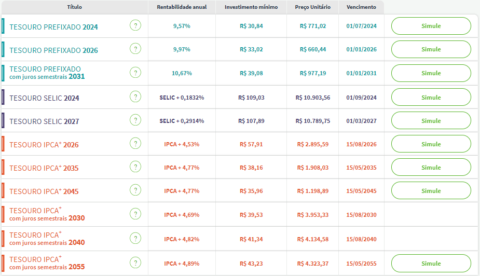Click the IPCA + 4,89% yield
The width and height of the screenshot is (480, 276).
click(182, 264)
